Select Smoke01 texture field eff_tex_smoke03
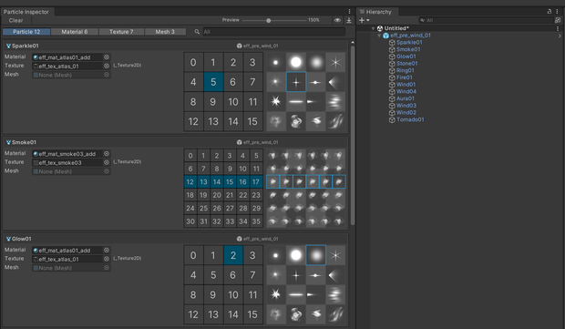The image size is (565, 329). 67,162
